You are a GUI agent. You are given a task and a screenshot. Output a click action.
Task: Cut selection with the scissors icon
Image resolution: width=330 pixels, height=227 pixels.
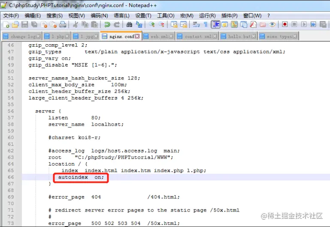coord(75,24)
